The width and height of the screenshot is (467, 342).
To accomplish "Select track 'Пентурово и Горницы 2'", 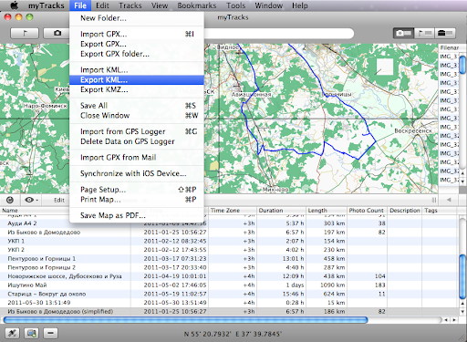I will coord(229,267).
